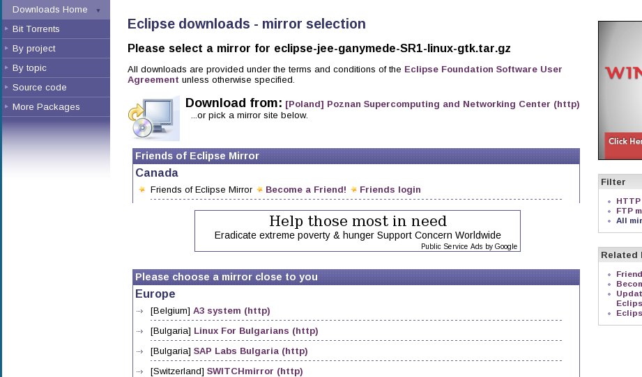
Task: Expand the By project sidebar item
Action: pyautogui.click(x=33, y=49)
